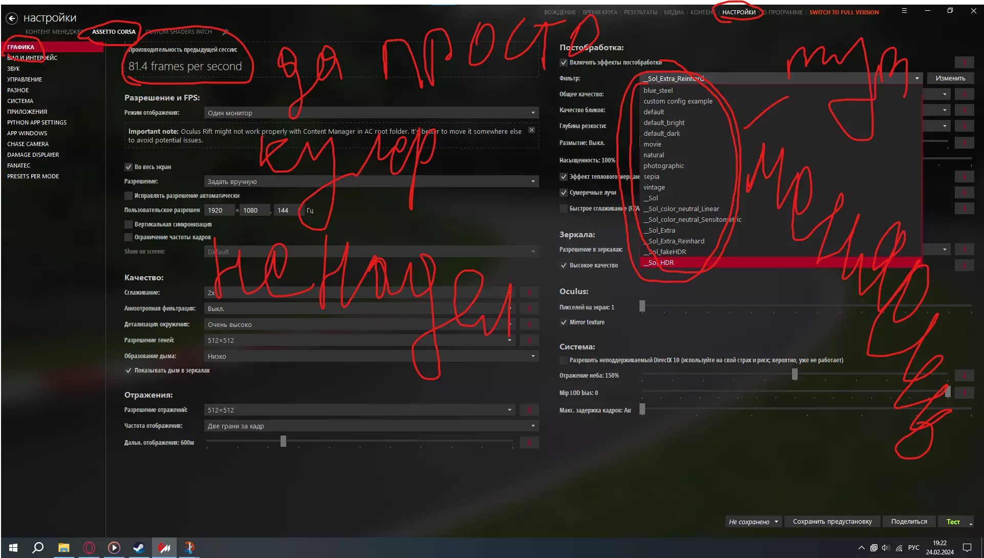
Task: Open the Snipping tool taskbar icon
Action: coord(189,548)
